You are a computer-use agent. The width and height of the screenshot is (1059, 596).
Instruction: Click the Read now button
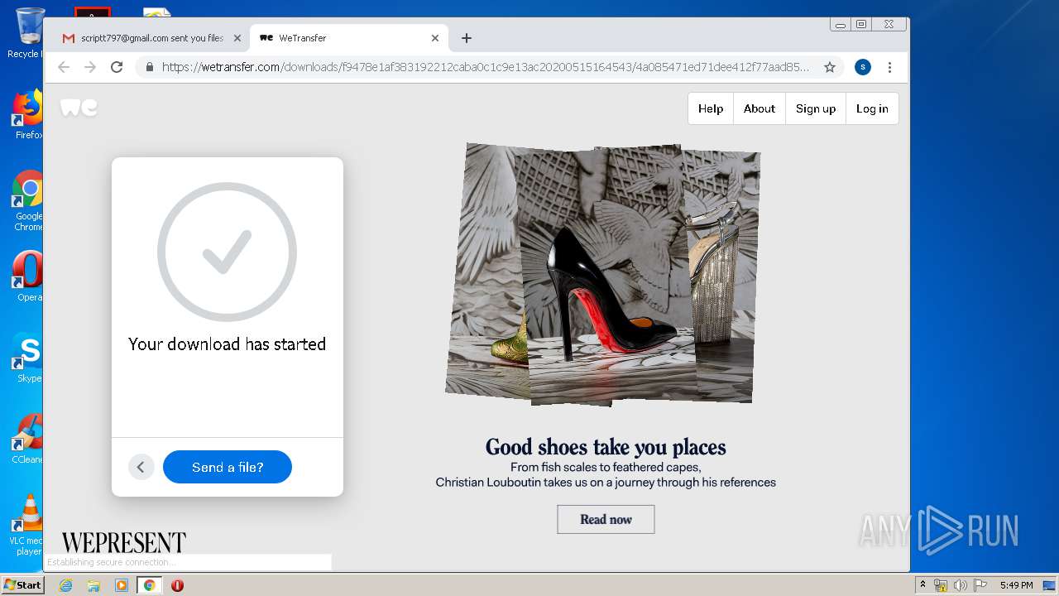point(606,519)
